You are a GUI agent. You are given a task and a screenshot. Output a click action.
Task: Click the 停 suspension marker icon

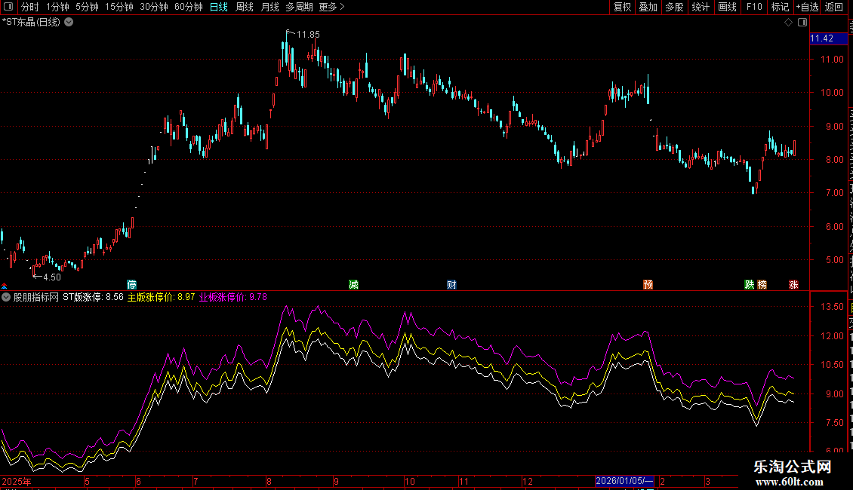point(131,285)
